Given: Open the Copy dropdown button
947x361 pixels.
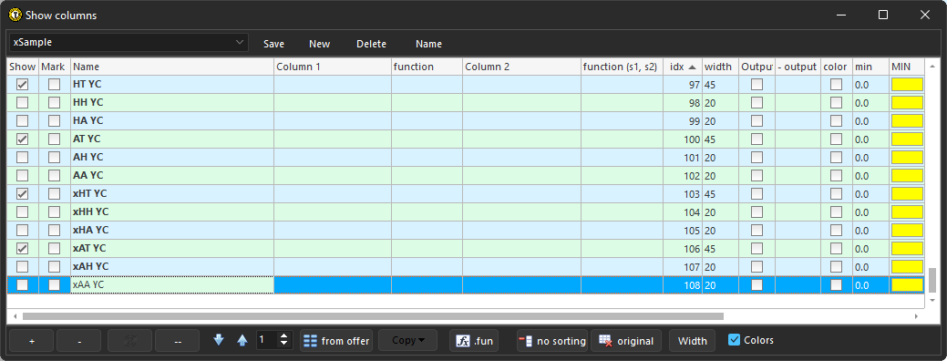Looking at the screenshot, I should tap(407, 341).
